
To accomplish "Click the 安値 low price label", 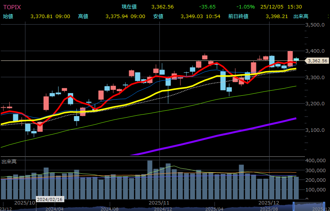I will pyautogui.click(x=158, y=17).
